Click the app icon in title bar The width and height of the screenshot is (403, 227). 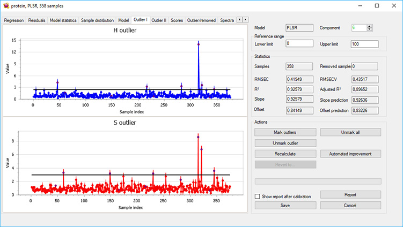click(x=6, y=5)
